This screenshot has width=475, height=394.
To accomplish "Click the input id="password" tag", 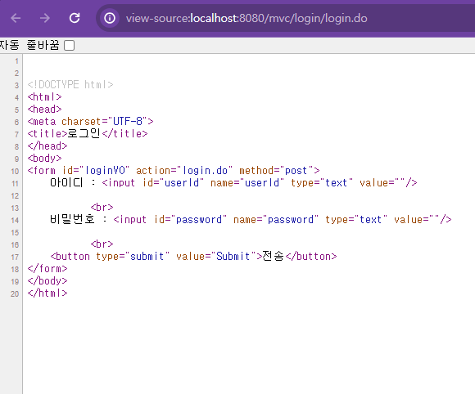I will [x=283, y=220].
